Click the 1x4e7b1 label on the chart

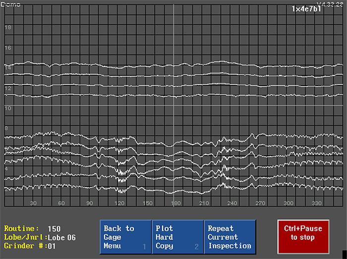[306, 9]
